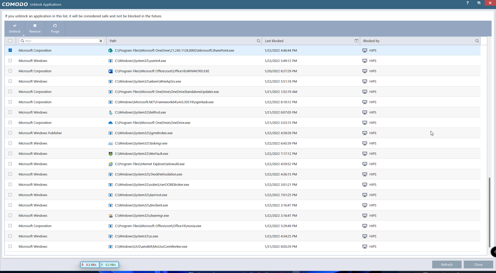Check the Taskmgr.exe row checkbox
This screenshot has width=496, height=273.
(x=10, y=143)
